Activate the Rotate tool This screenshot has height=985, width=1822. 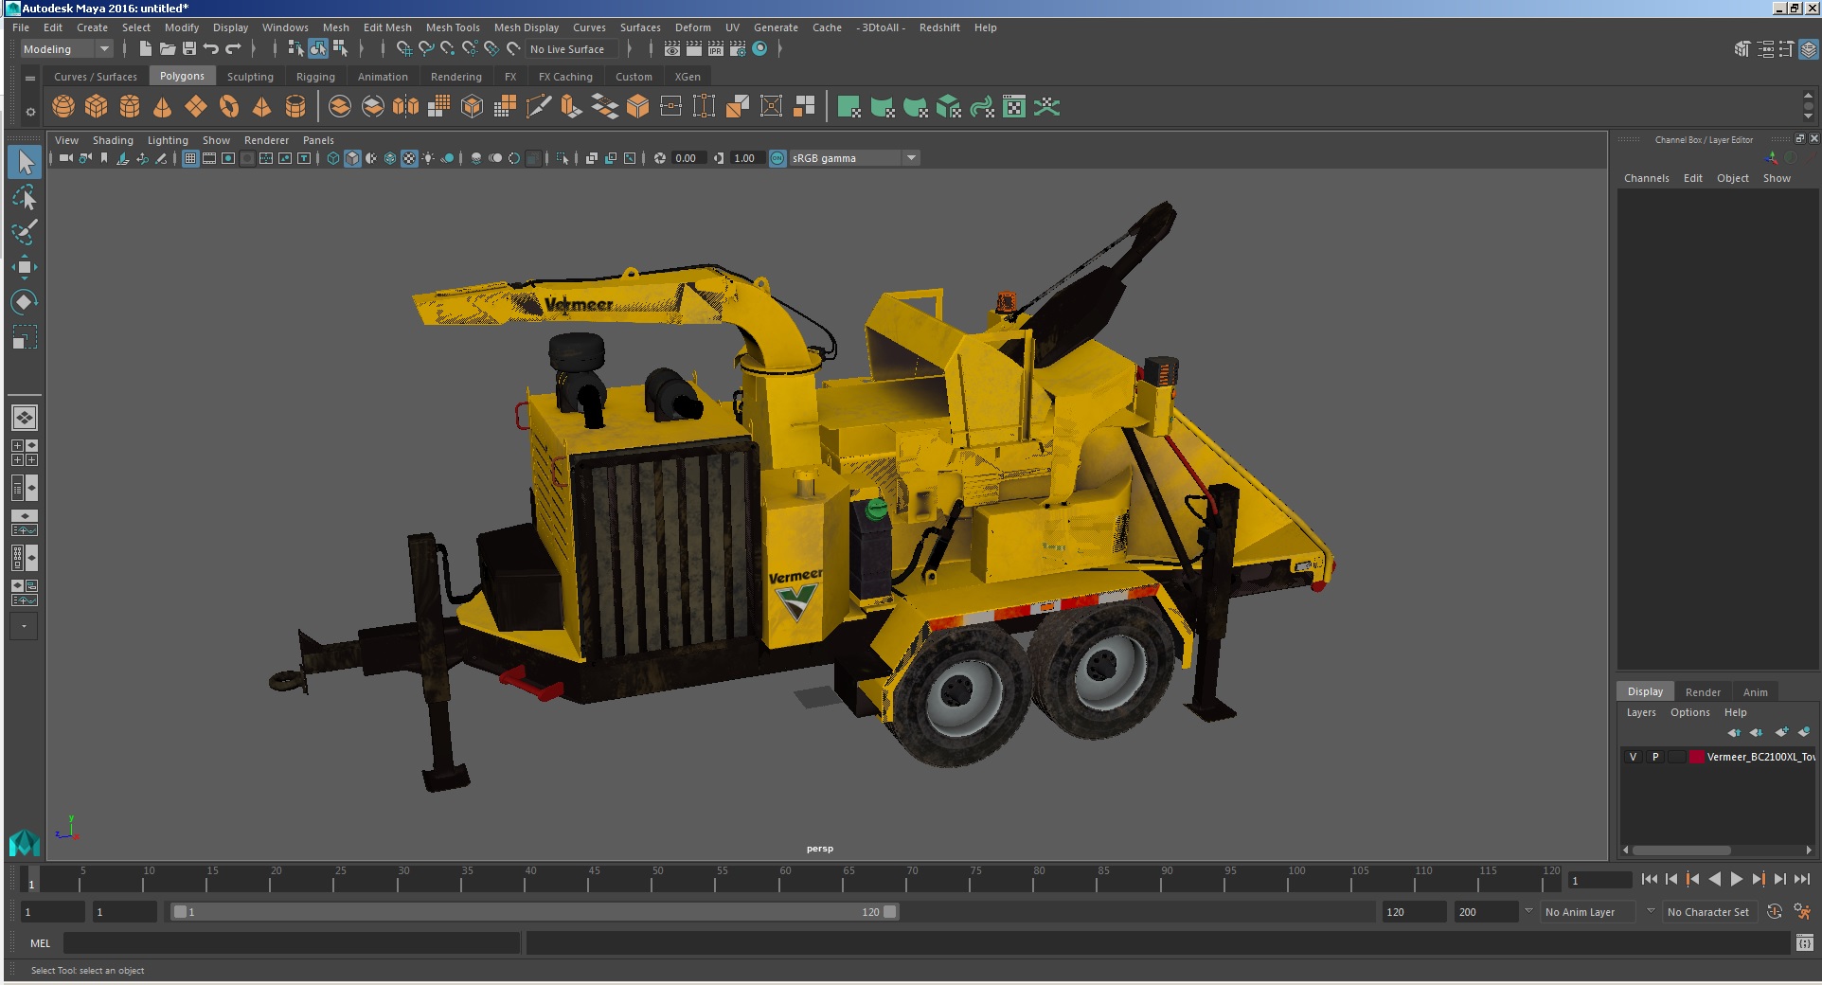(x=25, y=301)
